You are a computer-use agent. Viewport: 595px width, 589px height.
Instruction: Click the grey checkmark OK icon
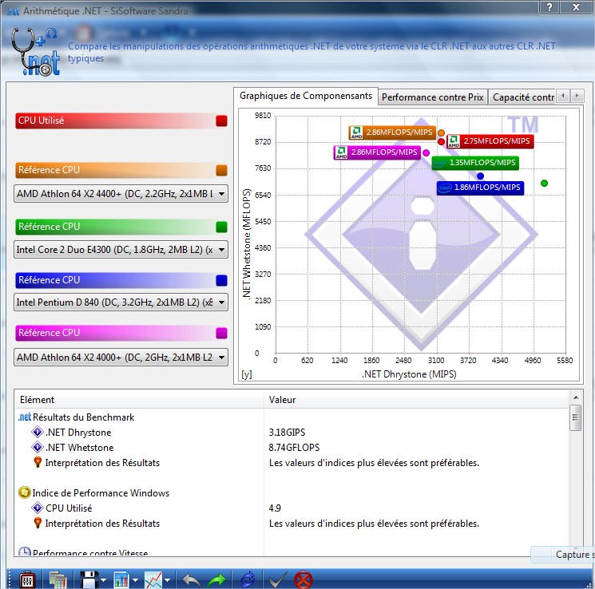pos(278,580)
